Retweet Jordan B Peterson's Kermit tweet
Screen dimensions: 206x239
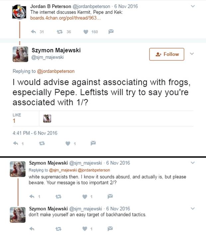59,32
